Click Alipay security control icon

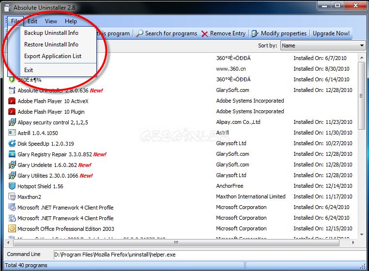tap(12, 122)
